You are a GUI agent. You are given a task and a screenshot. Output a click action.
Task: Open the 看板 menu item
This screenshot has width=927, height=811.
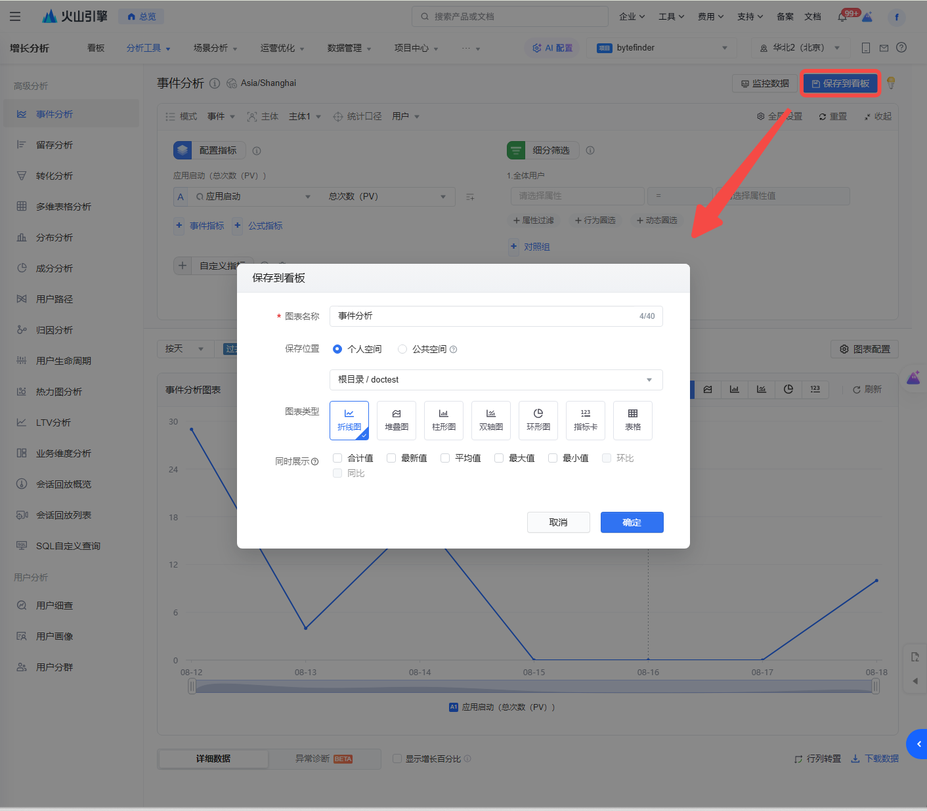tap(96, 48)
